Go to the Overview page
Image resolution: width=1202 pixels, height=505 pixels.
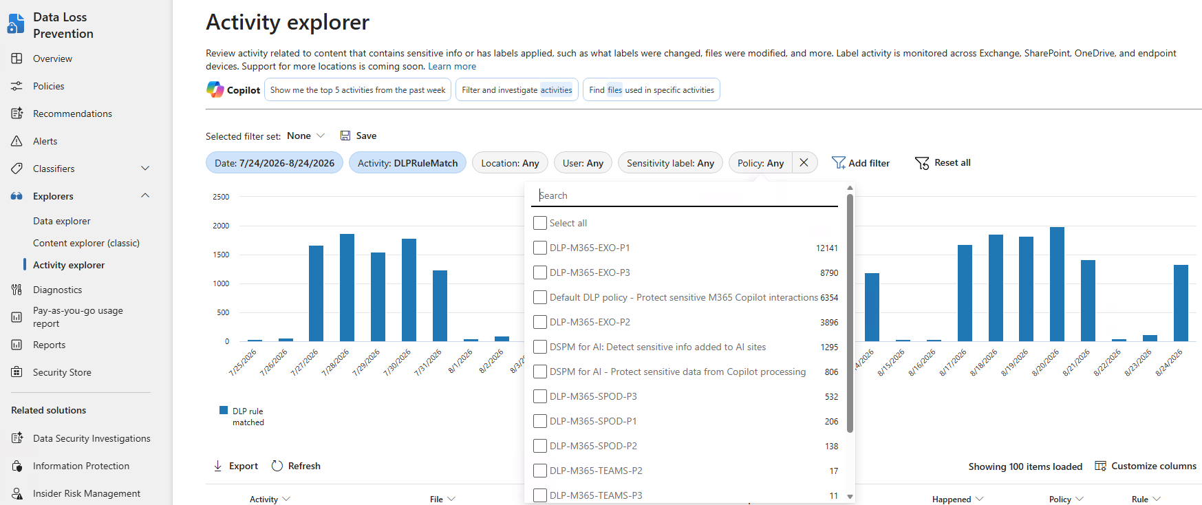[x=52, y=58]
